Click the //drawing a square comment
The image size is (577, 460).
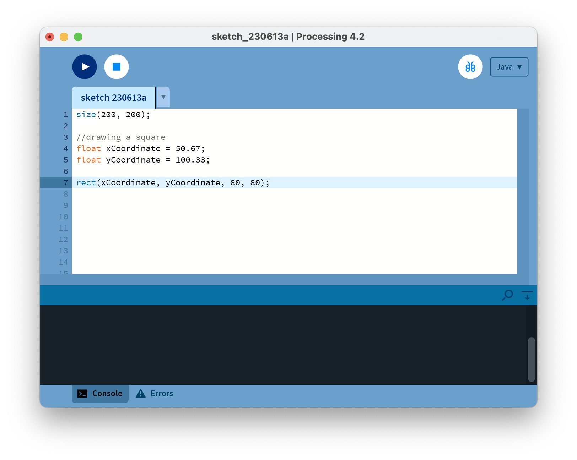pos(121,137)
